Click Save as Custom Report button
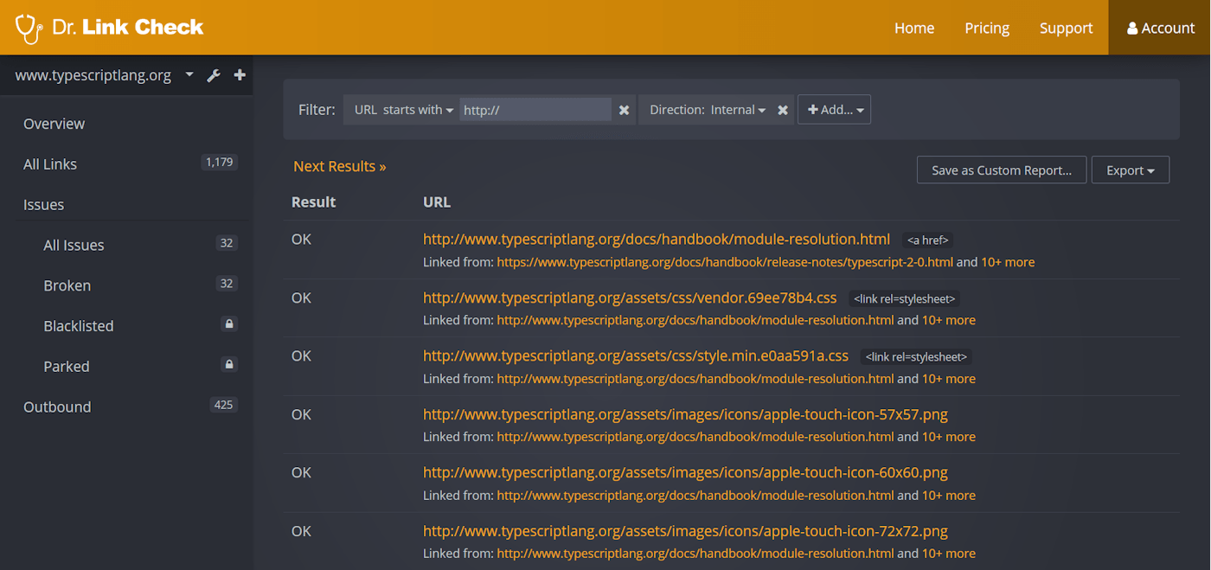This screenshot has height=570, width=1211. (1001, 170)
